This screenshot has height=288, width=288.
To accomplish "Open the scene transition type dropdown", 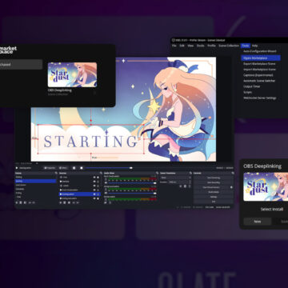I will point(175,178).
